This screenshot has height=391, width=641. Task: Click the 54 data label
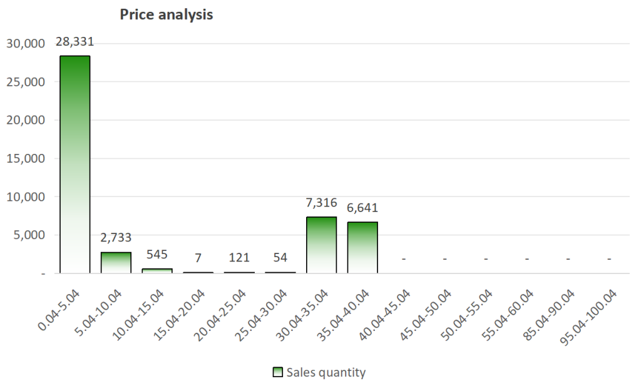280,258
